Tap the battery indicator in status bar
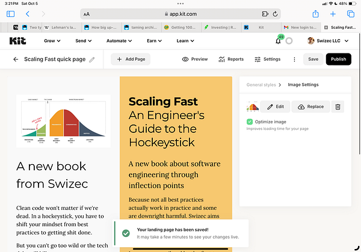The image size is (361, 252). click(x=352, y=4)
